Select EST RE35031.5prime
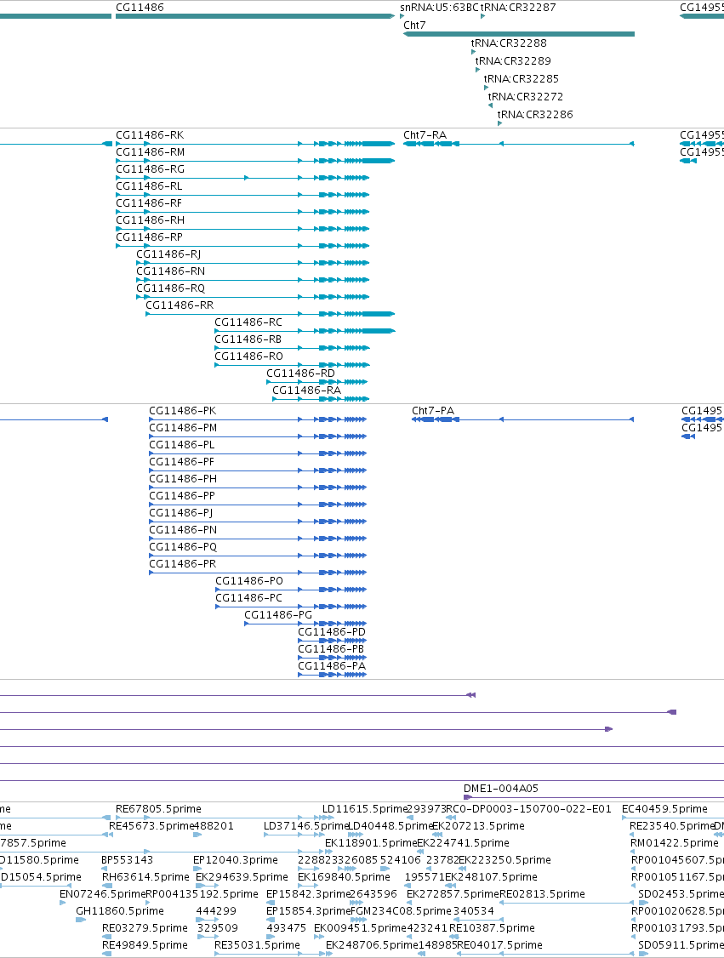The image size is (724, 958). (257, 945)
